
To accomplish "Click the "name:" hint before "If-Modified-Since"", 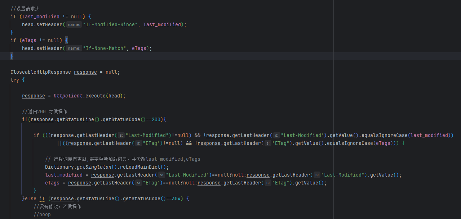I will [x=74, y=25].
